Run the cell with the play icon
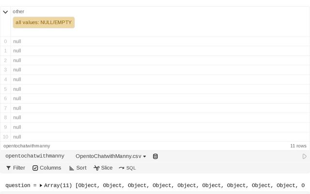The width and height of the screenshot is (310, 194). [304, 157]
